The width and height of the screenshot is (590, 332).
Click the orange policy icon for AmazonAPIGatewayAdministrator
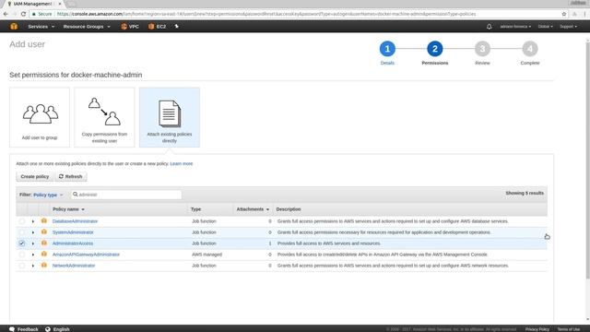pos(44,255)
